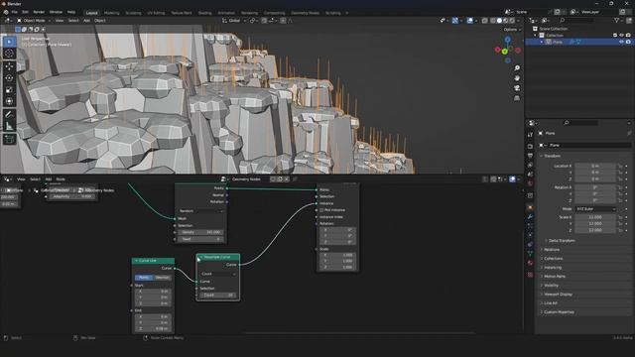
Task: Click the blue Z axis on navigation gizmo
Action: pyautogui.click(x=507, y=40)
